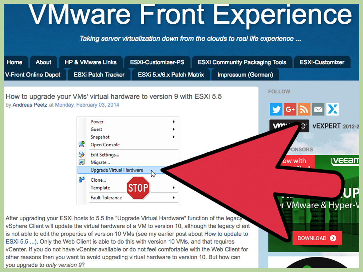Click the VMware Front Experience site title

190,14
